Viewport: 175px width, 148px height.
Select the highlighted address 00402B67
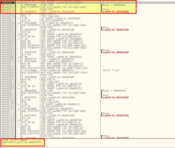tap(8, 3)
